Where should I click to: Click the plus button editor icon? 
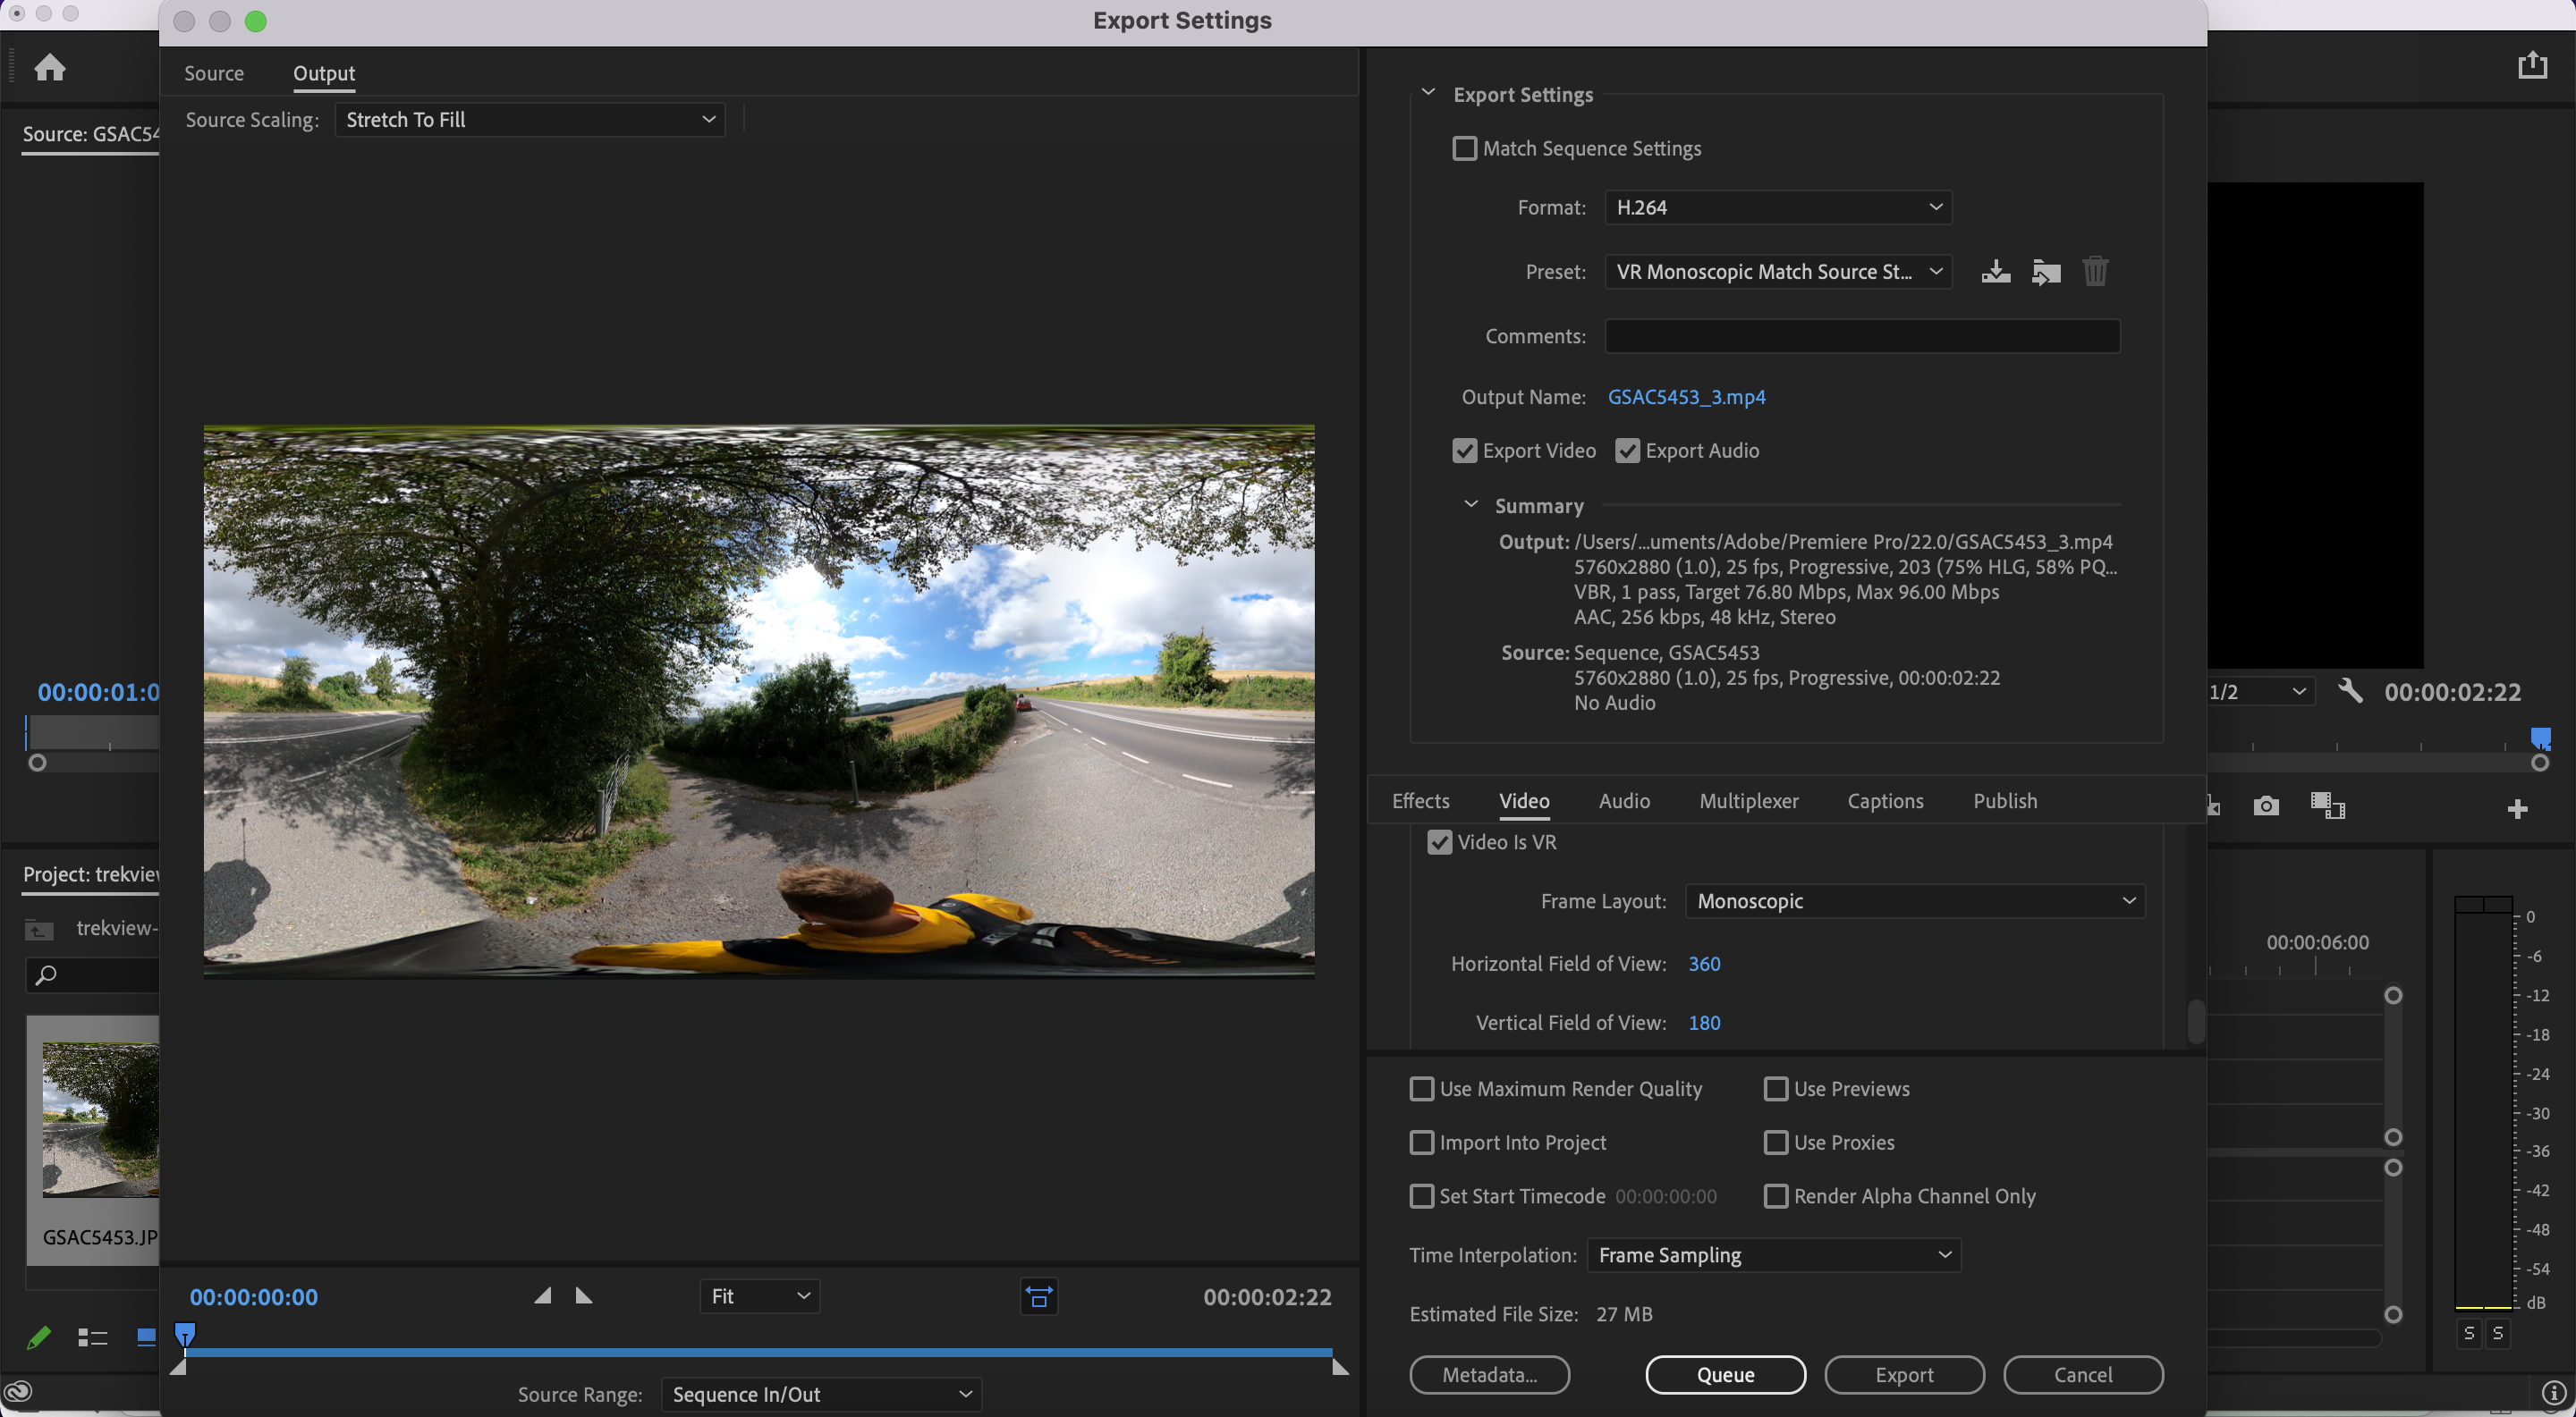point(2517,808)
